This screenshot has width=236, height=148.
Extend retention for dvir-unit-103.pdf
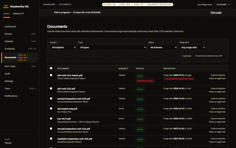[218, 89]
